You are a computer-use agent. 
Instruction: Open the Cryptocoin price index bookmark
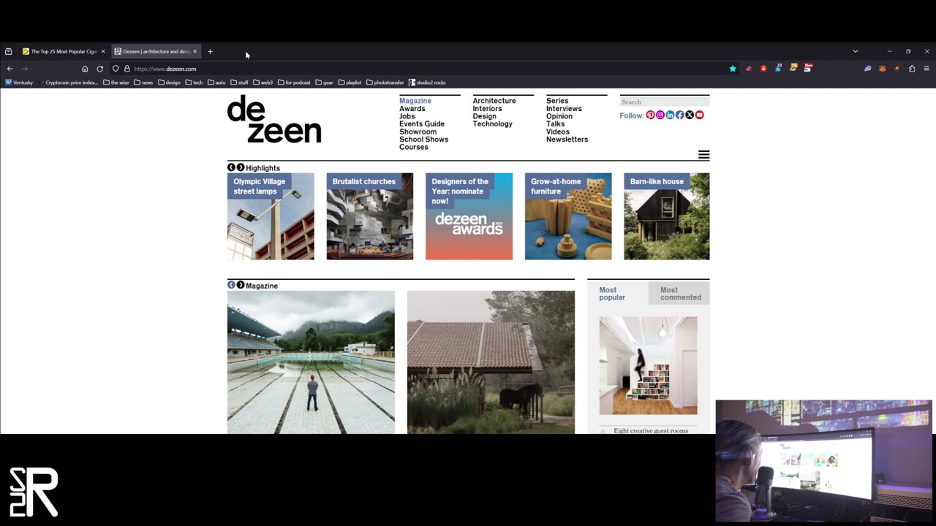[x=69, y=83]
